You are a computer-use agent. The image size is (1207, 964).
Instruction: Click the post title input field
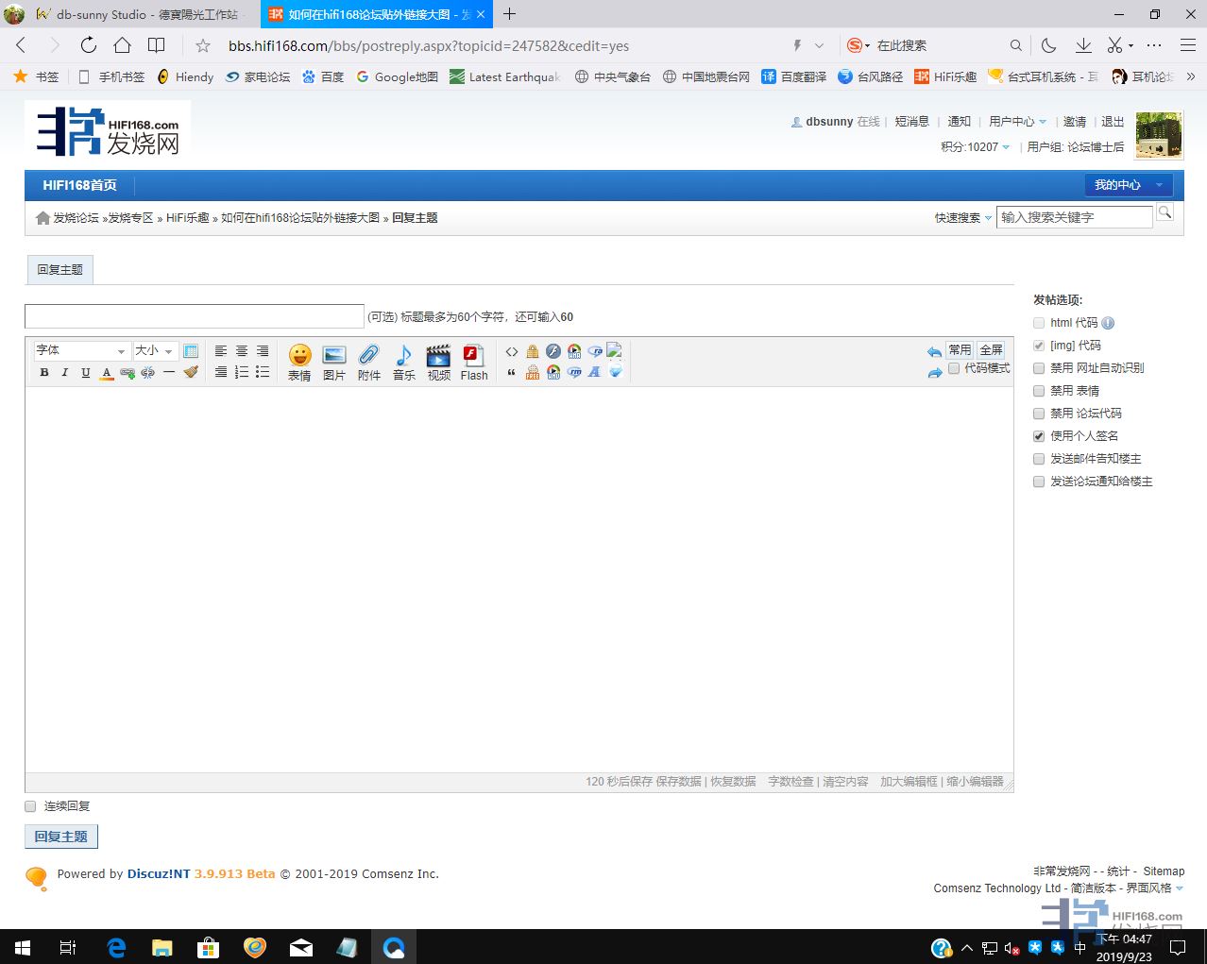point(194,316)
